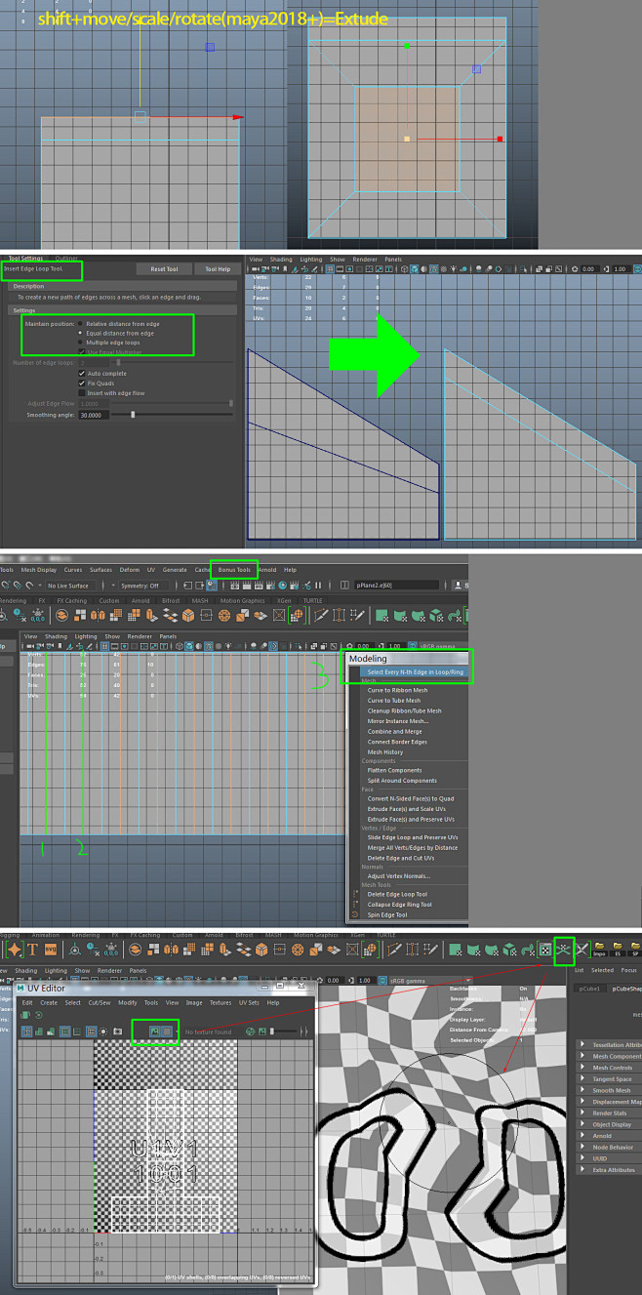Choose Adjust Vertex Normals entry
The image size is (642, 1295).
coord(397,876)
